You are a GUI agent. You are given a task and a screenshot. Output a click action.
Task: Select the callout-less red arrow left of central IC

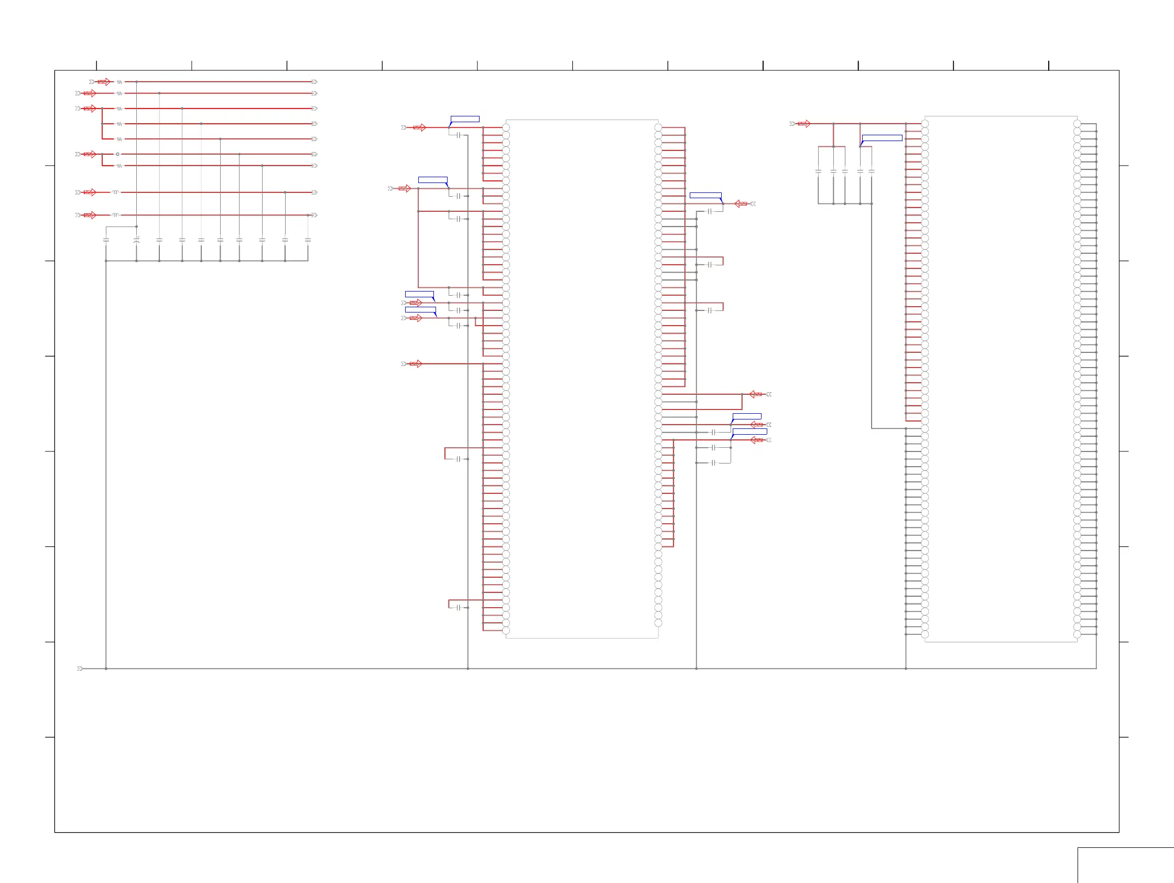coord(416,364)
